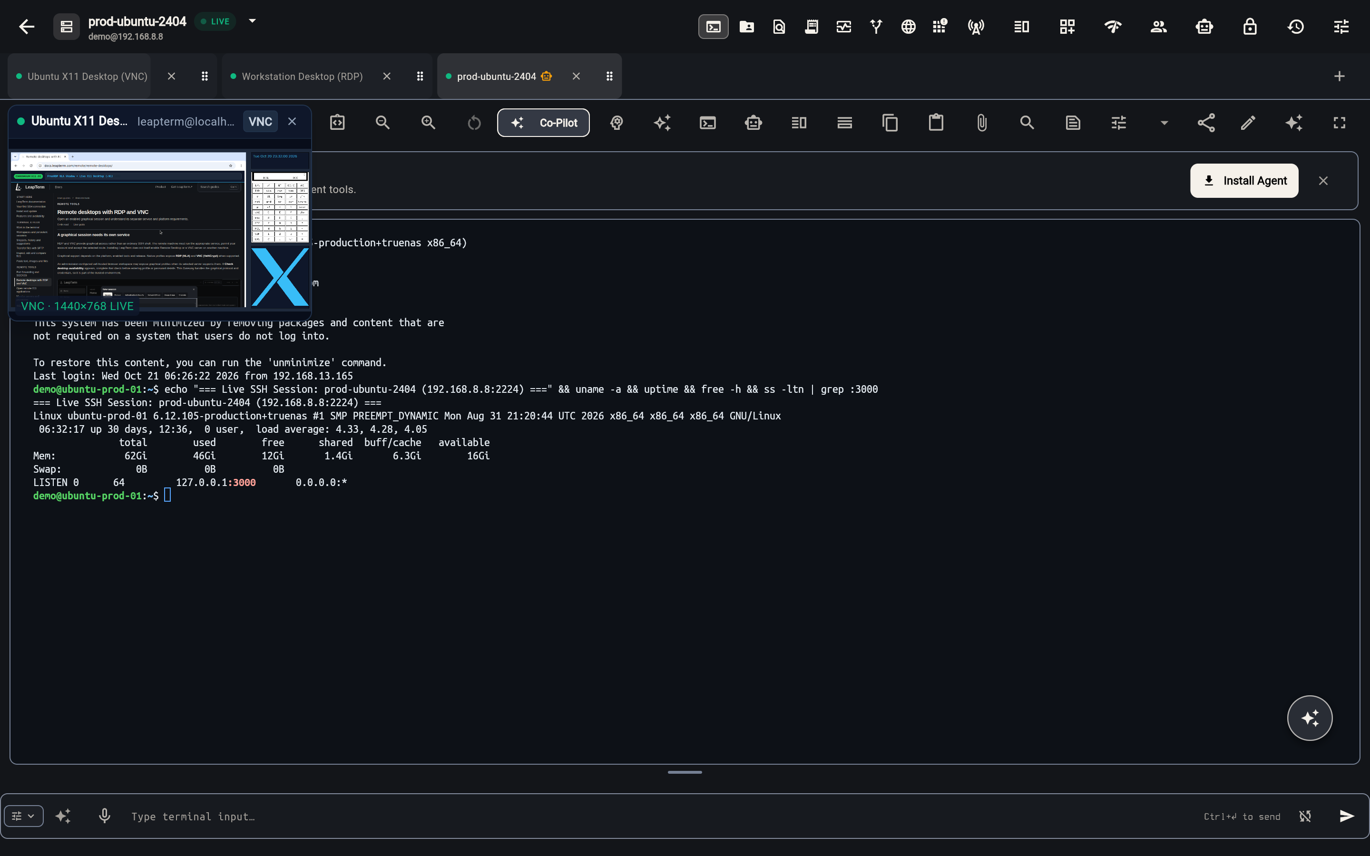The width and height of the screenshot is (1370, 856).
Task: Click the pencil edit icon
Action: tap(1248, 123)
